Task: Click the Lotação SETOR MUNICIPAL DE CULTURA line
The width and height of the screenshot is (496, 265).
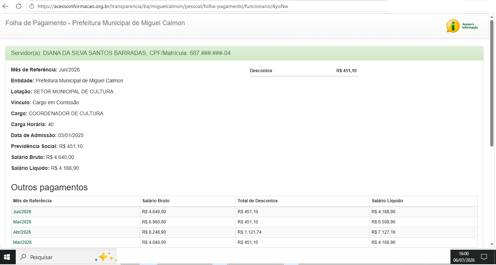Action: click(x=62, y=91)
